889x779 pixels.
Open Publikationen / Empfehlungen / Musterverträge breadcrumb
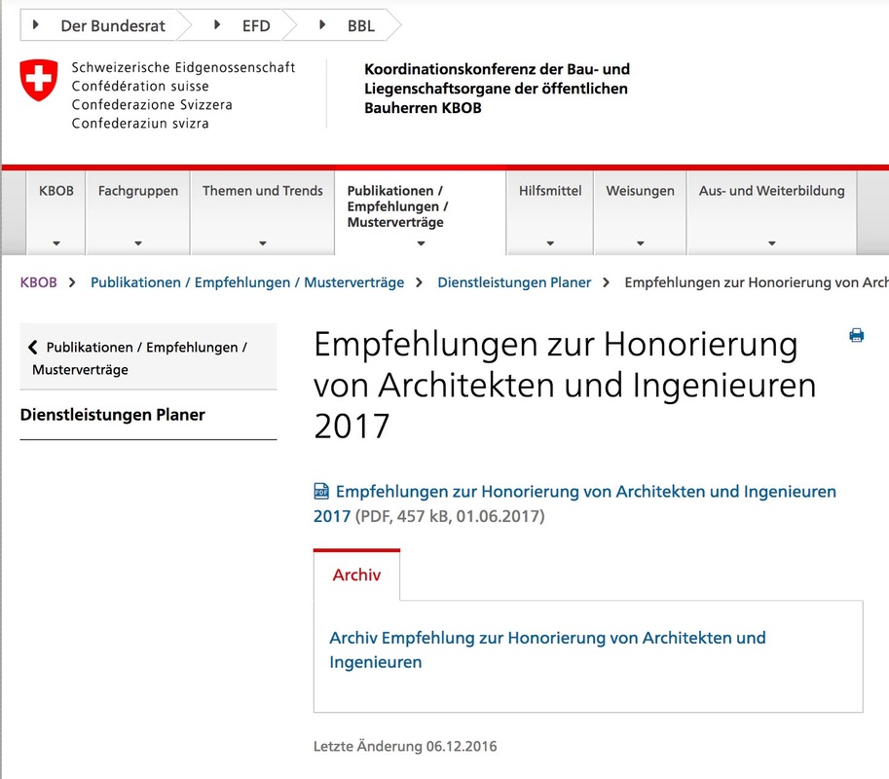coord(247,282)
